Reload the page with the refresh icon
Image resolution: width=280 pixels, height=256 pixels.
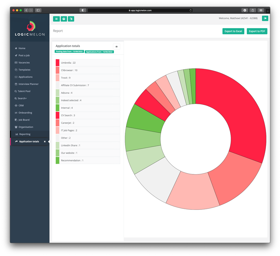[x=190, y=10]
